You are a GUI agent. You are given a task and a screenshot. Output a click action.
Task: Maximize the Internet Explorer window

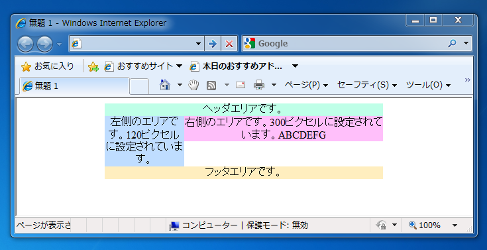click(433, 21)
